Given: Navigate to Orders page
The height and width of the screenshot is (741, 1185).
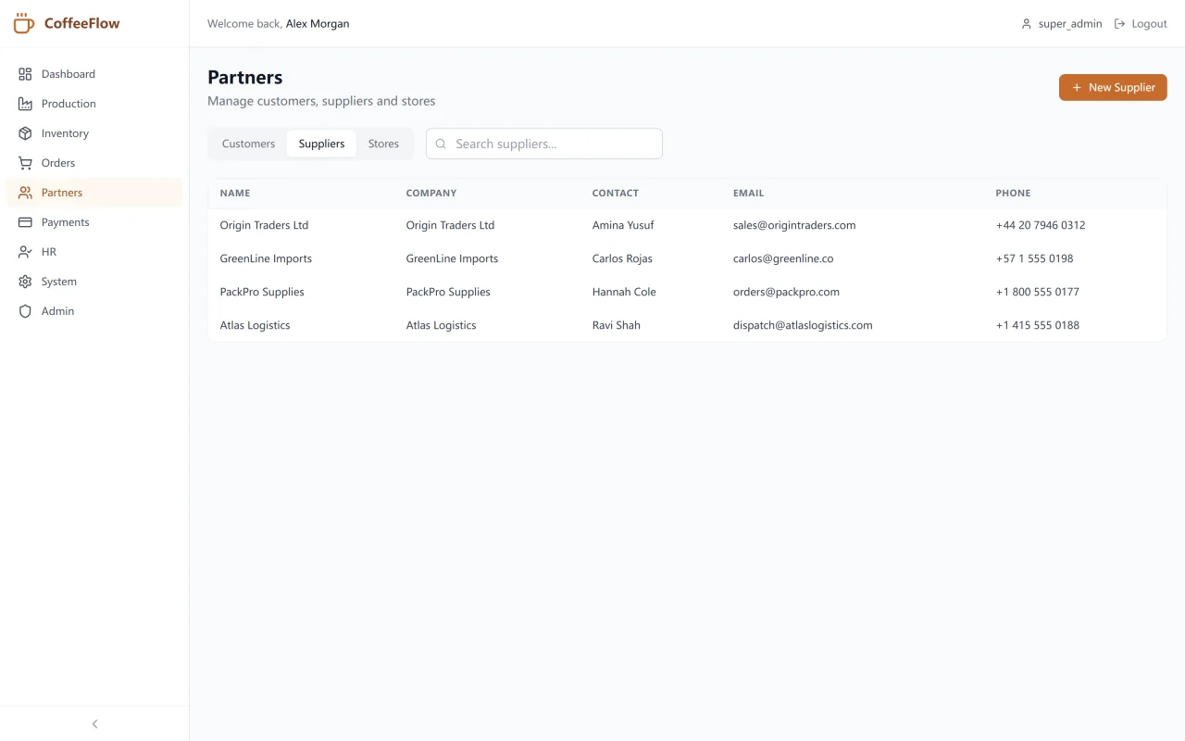Looking at the screenshot, I should pyautogui.click(x=94, y=163).
